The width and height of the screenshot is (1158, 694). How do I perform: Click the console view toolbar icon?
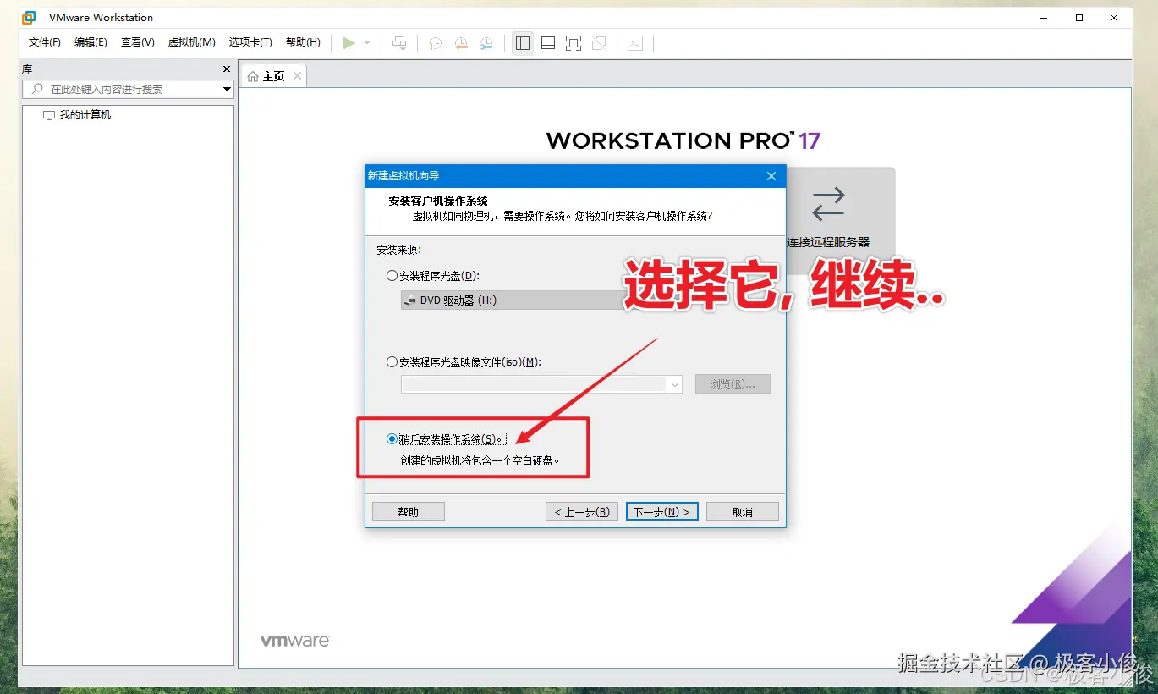(x=635, y=43)
